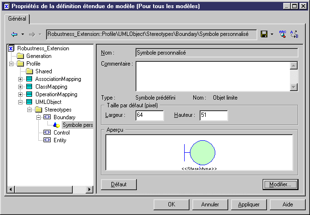Click the tree's horizontal scrollbar thumb

(44, 190)
